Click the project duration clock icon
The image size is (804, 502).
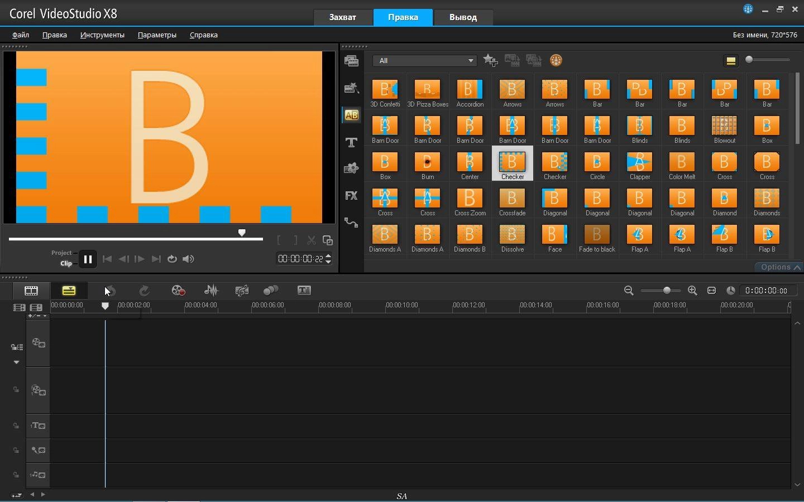730,291
